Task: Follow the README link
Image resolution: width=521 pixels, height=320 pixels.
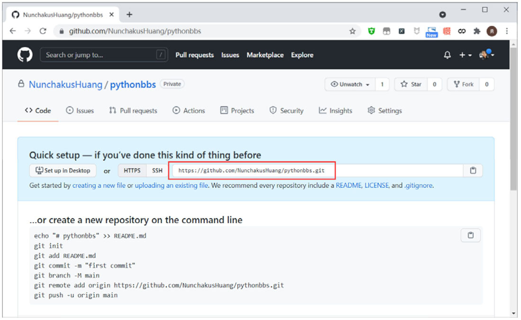Action: [x=349, y=186]
